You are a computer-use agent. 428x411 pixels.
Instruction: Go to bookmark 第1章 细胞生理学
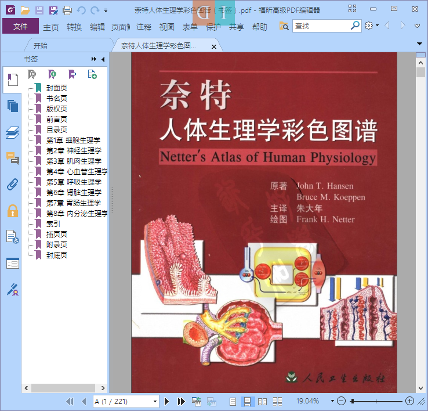(x=73, y=140)
